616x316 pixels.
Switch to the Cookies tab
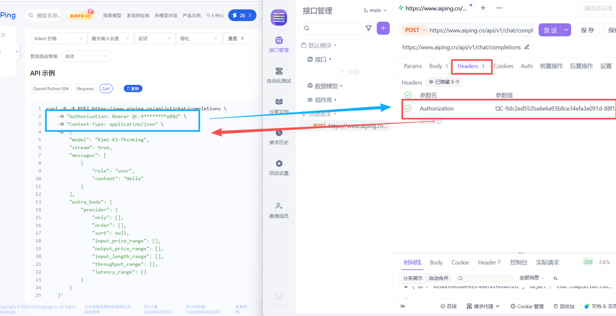pos(503,66)
